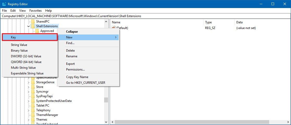This screenshot has height=125, width=291.
Task: Click the (value not set) data cell
Action: [x=246, y=28]
